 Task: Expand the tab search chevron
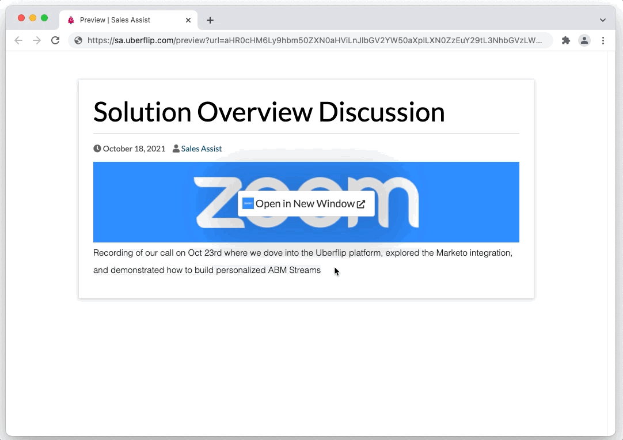pyautogui.click(x=603, y=20)
